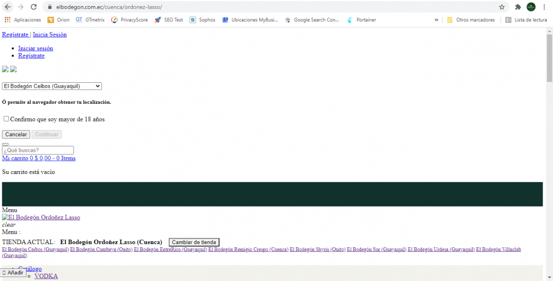Click the Cancelar button
This screenshot has width=553, height=281.
[x=16, y=135]
